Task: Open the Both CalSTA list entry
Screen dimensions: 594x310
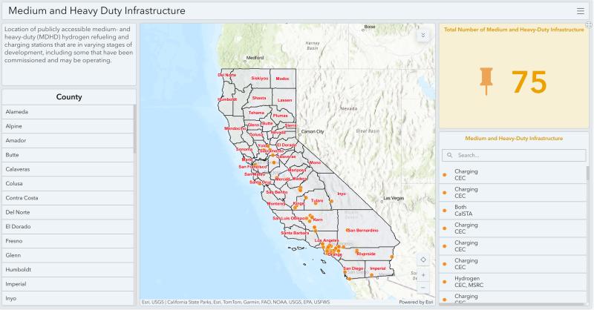Action: pos(512,211)
